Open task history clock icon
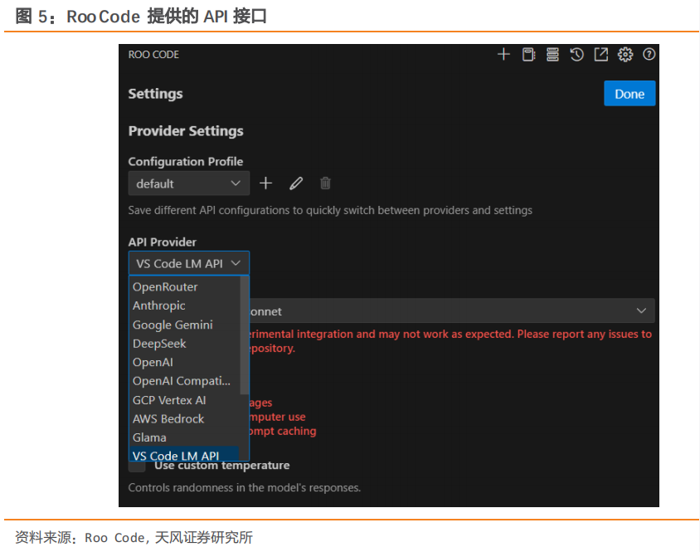This screenshot has height=552, width=700. [576, 55]
